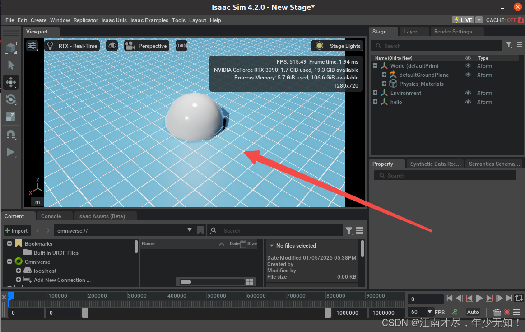Expand the defaultGroundPlane node
This screenshot has width=525, height=332.
coord(384,75)
